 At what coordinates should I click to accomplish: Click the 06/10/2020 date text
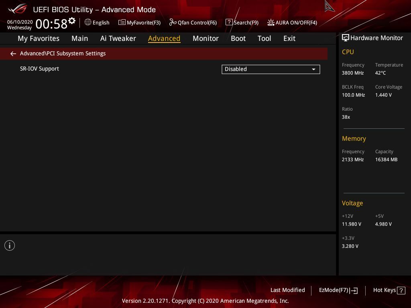[20, 22]
